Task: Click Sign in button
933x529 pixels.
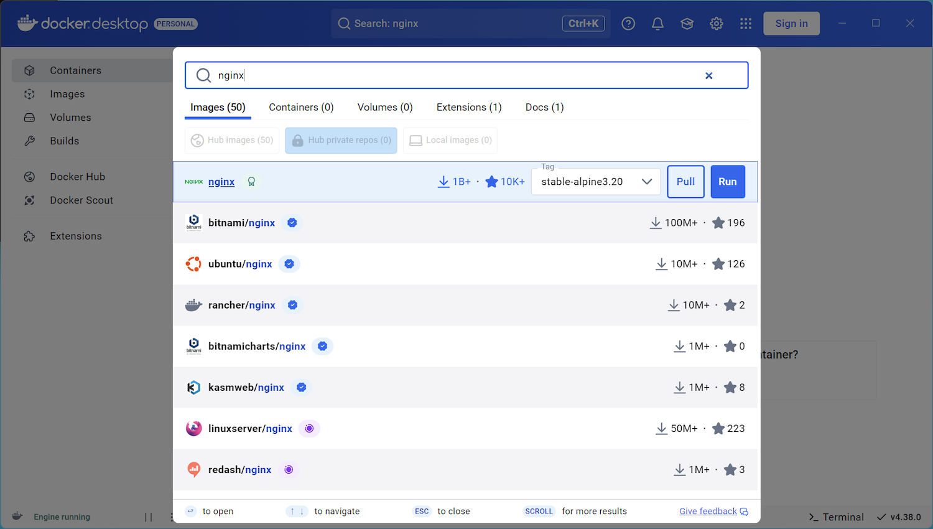Action: coord(791,24)
